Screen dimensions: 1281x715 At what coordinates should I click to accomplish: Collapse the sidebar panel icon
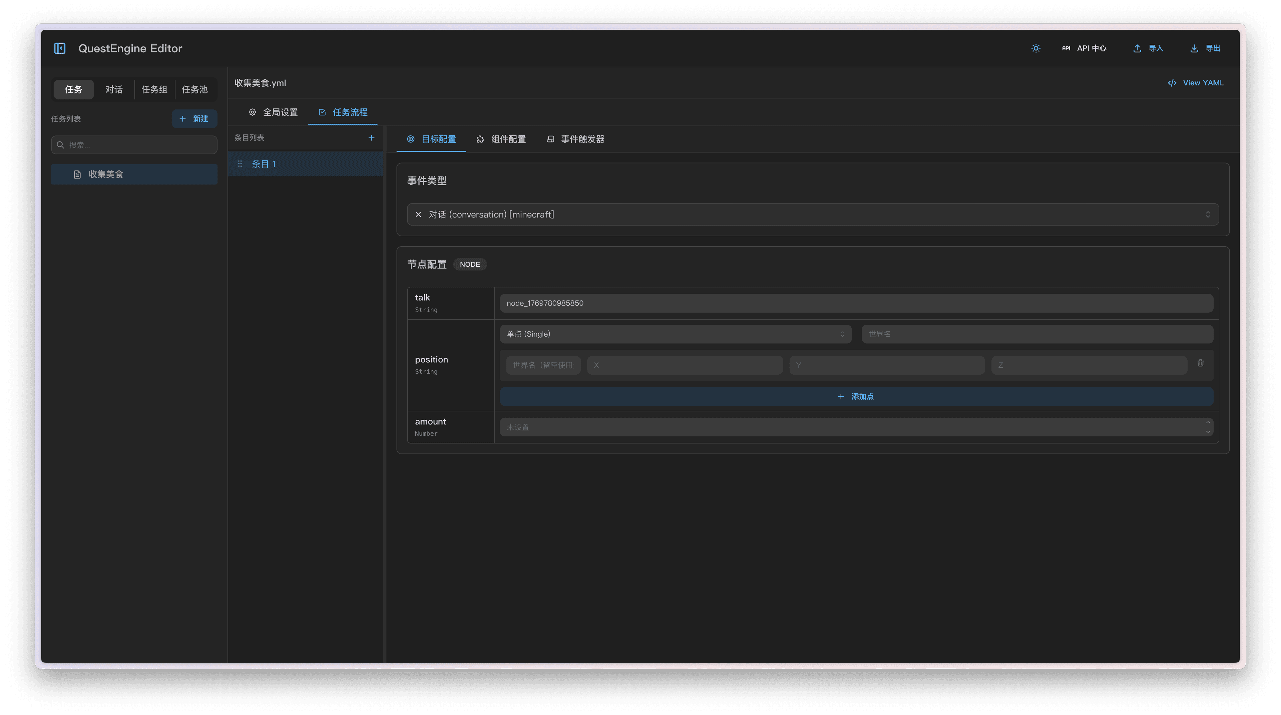pos(60,48)
